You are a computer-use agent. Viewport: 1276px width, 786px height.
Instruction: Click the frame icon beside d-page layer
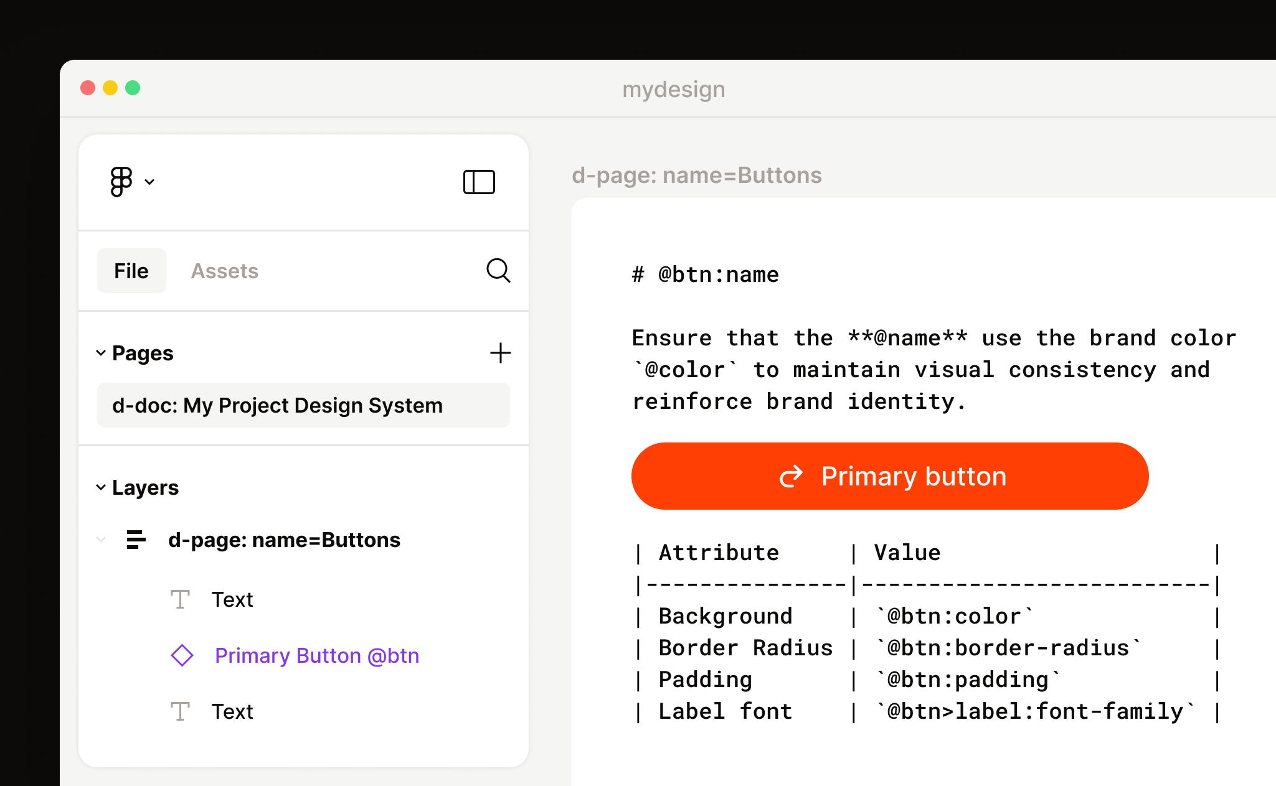[x=136, y=540]
